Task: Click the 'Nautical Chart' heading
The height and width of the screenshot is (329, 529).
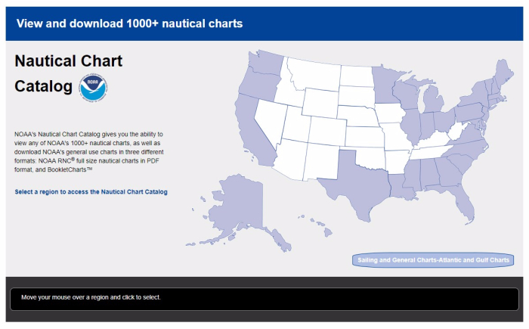Action: click(x=69, y=61)
